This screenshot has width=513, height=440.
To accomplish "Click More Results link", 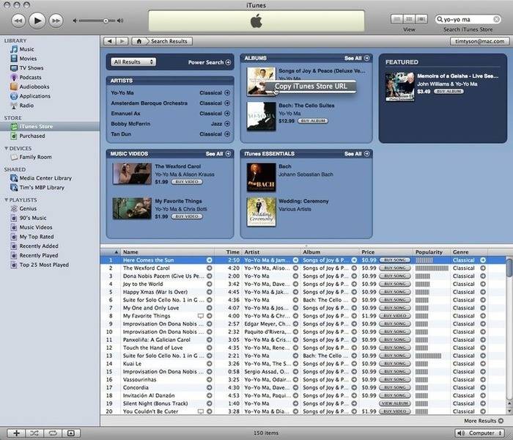I will (484, 421).
